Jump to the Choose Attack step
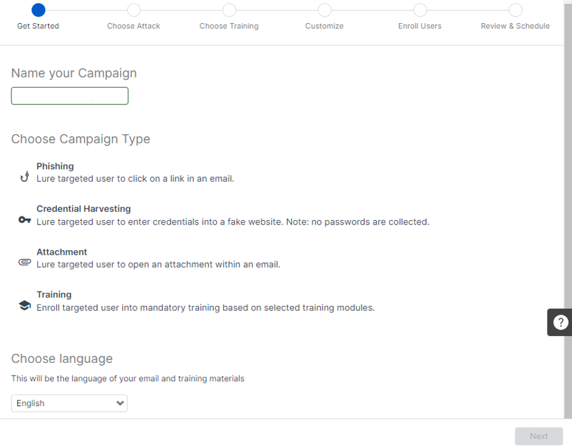572x446 pixels. tap(134, 10)
